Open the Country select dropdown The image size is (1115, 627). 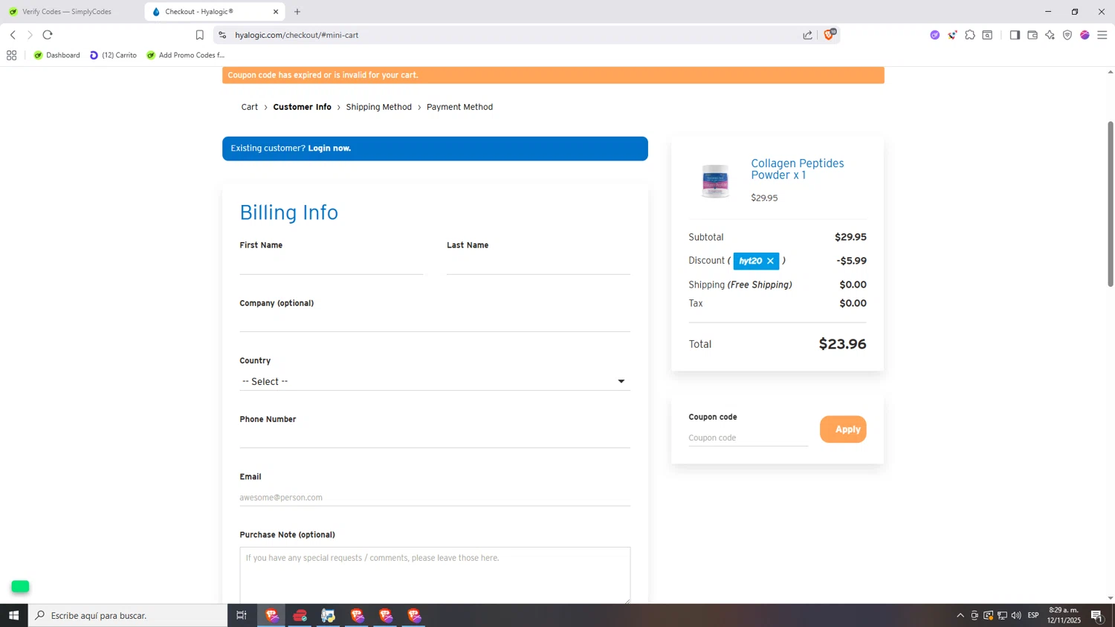(435, 381)
